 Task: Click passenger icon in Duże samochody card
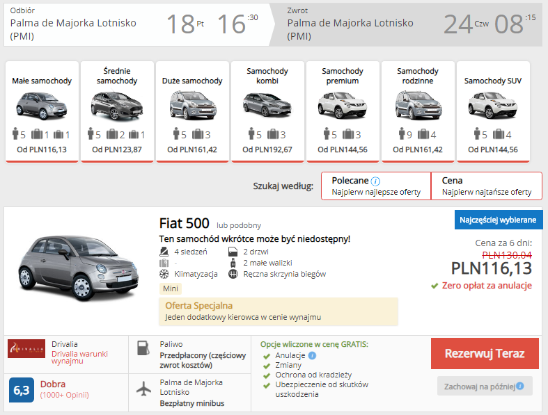(176, 133)
